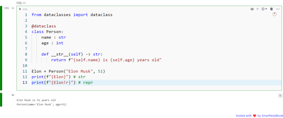Open the cell type dropdown next to plus
The width and height of the screenshot is (283, 118).
tap(264, 9)
